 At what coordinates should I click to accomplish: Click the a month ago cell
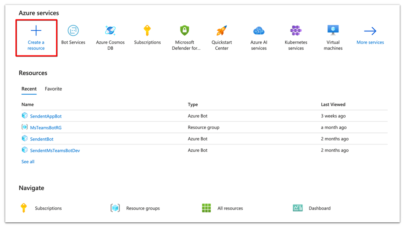point(334,127)
